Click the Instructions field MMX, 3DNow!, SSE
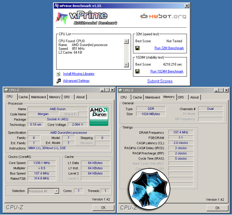Screen dimensions: 232x215 [x=69, y=148]
